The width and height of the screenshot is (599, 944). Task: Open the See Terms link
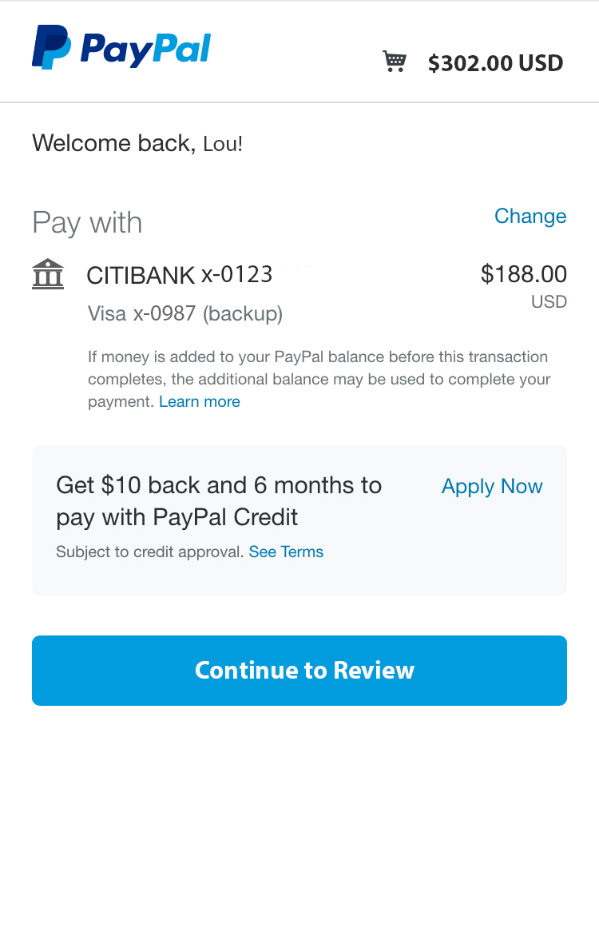tap(286, 552)
